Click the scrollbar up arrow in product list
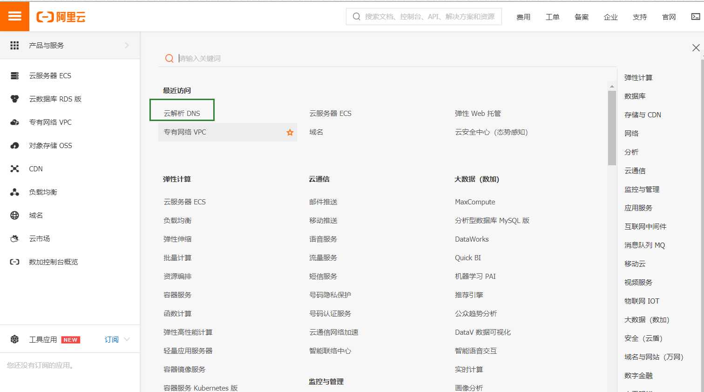The image size is (704, 392). [612, 87]
